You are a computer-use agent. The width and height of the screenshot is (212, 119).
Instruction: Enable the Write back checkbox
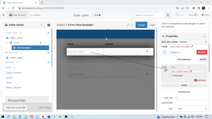point(170,76)
